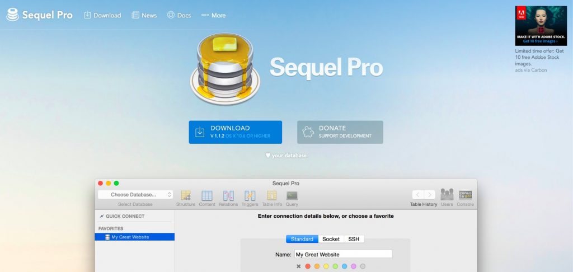
Task: Click the large Sequel Pro hero logo
Action: pos(225,69)
